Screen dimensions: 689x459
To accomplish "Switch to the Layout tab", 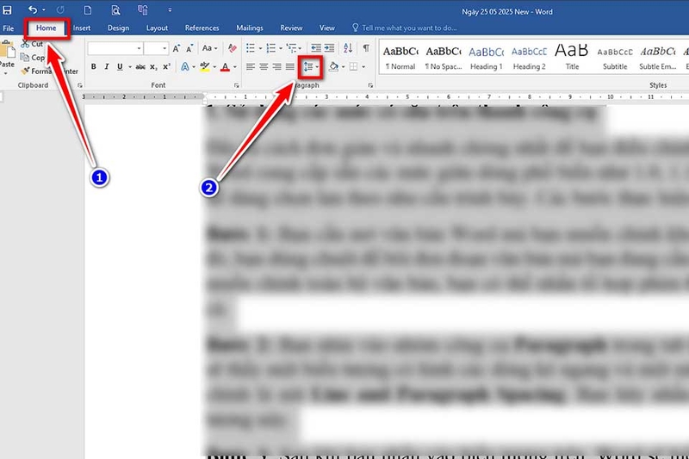I will tap(157, 28).
